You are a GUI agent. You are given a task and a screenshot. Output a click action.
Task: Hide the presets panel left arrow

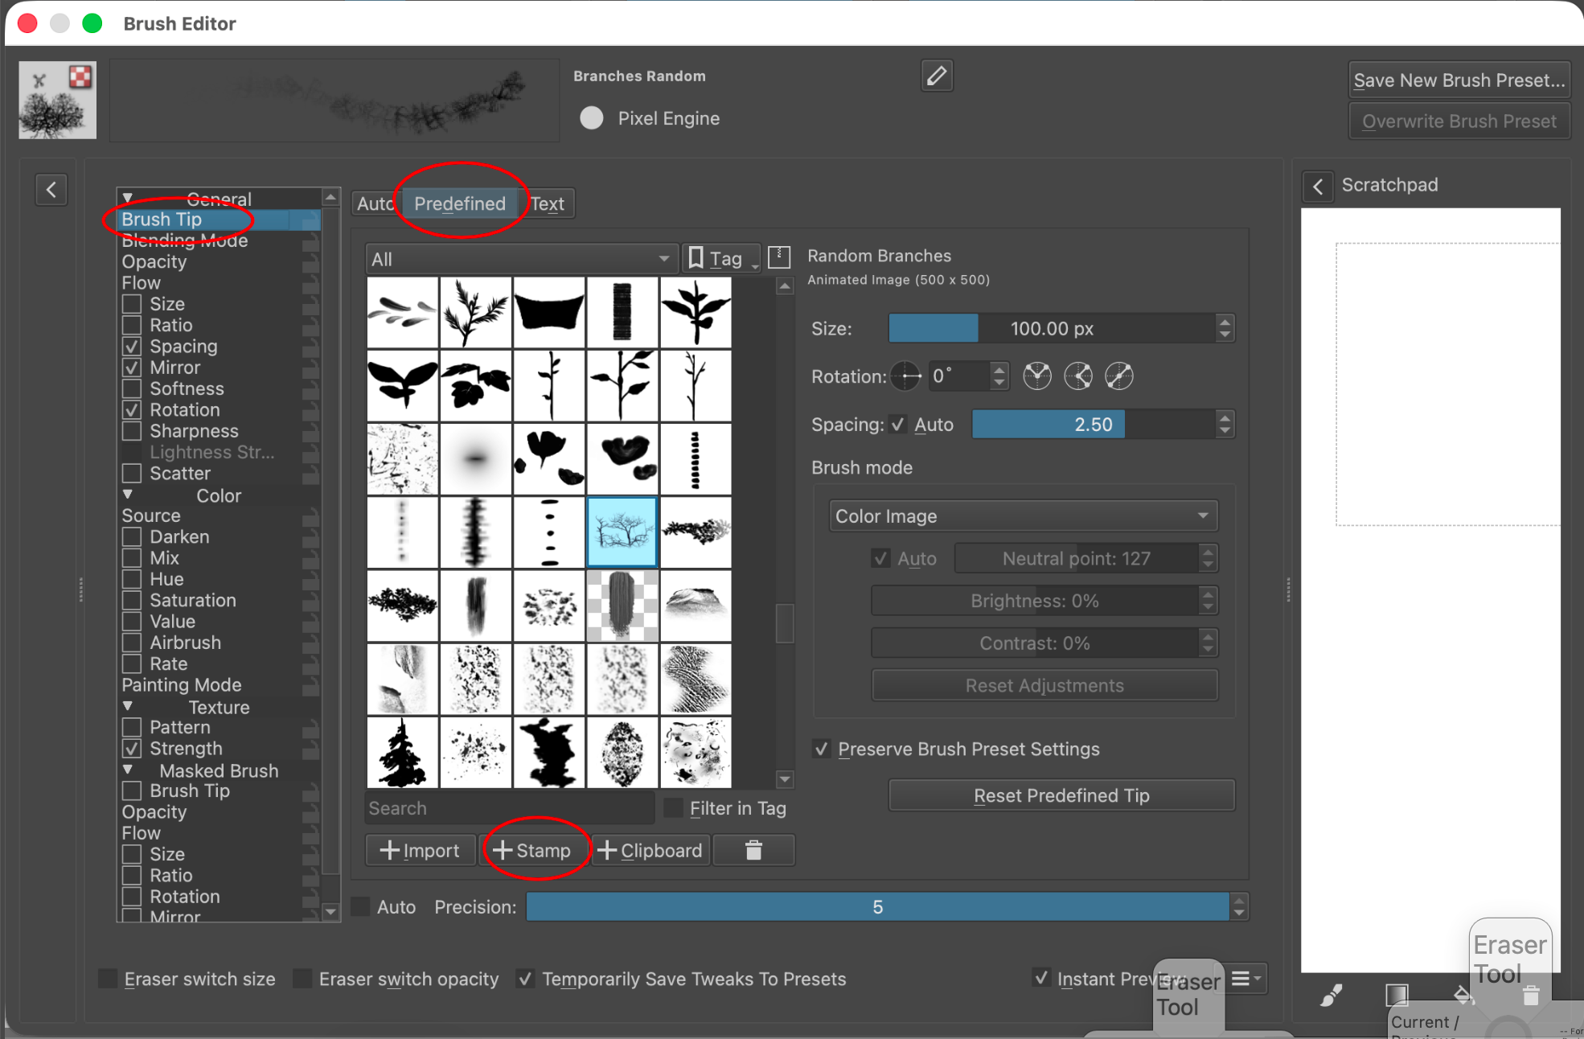tap(51, 190)
